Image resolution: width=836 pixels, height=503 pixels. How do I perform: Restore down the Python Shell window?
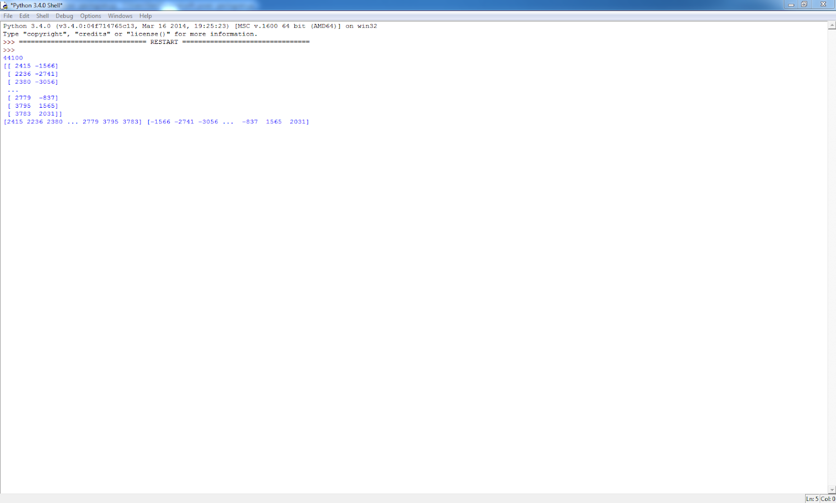tap(804, 4)
